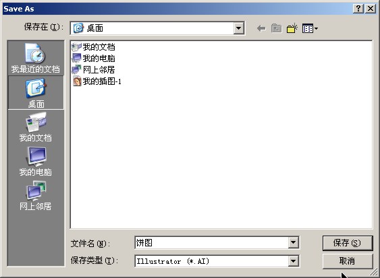Expand the 文件名 dropdown arrow
The width and height of the screenshot is (380, 278).
click(293, 242)
